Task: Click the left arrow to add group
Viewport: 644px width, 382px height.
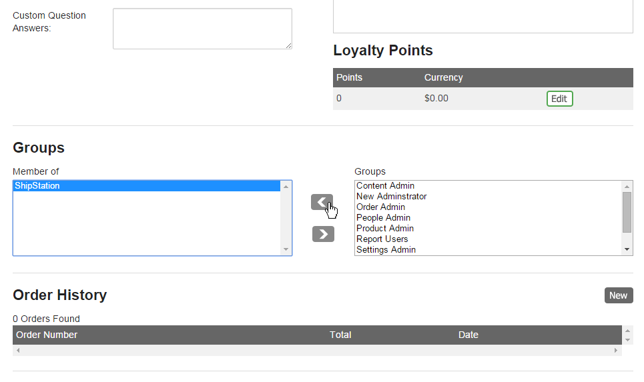Action: [x=322, y=202]
